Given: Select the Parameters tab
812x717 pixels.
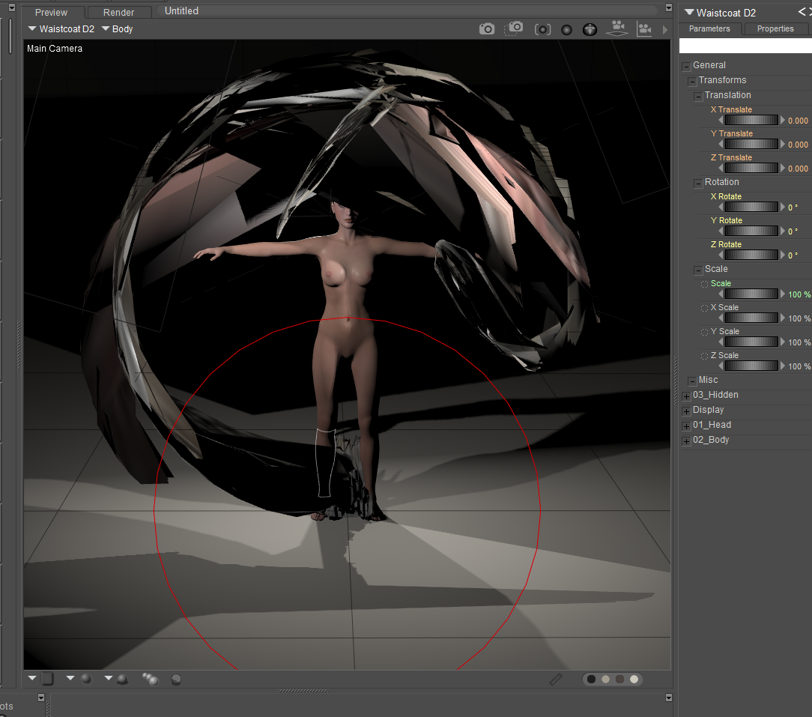Looking at the screenshot, I should pyautogui.click(x=709, y=29).
